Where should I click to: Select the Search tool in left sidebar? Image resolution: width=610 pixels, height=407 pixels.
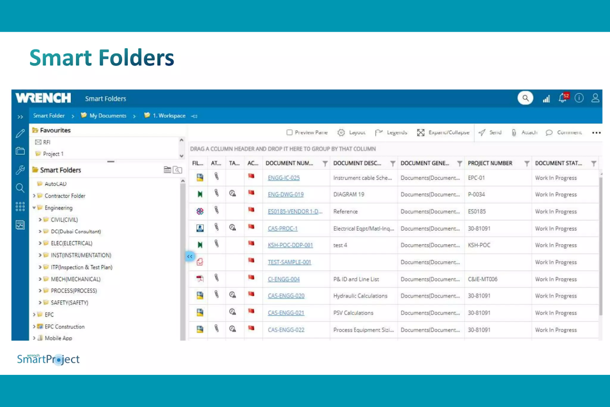click(20, 188)
